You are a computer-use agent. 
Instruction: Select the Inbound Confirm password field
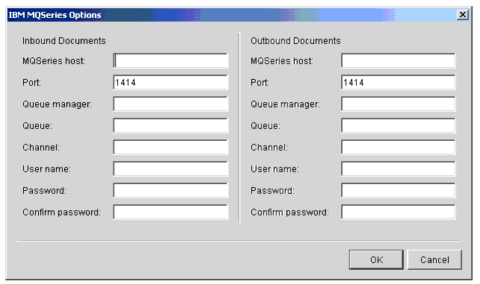pos(170,212)
